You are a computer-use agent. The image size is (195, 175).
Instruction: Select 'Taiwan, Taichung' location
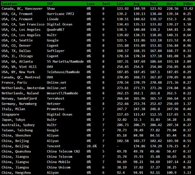17,130
